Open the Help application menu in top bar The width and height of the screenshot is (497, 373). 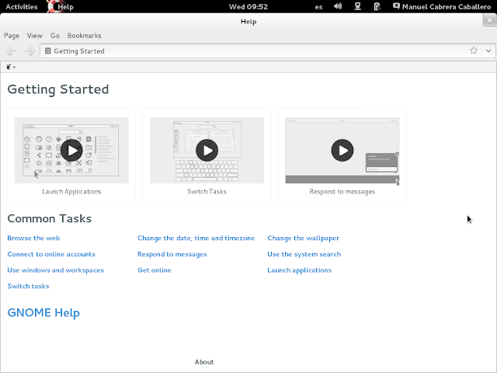pyautogui.click(x=61, y=7)
